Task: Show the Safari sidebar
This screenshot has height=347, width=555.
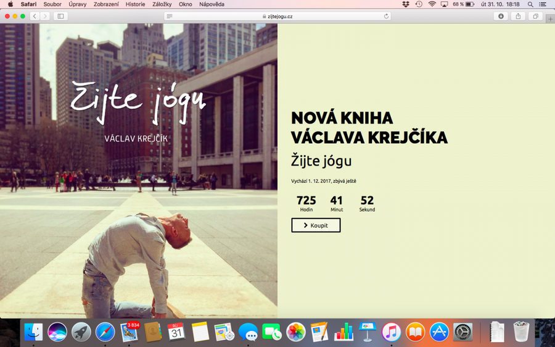Action: [x=60, y=16]
